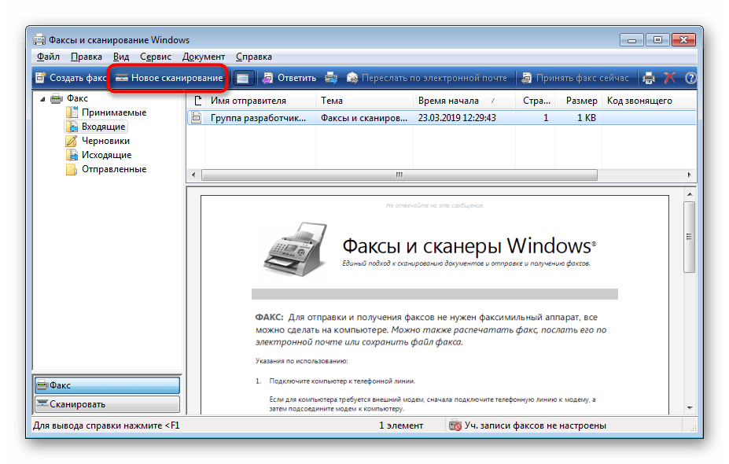
Task: Click Ответить reply button in toolbar
Action: point(289,78)
